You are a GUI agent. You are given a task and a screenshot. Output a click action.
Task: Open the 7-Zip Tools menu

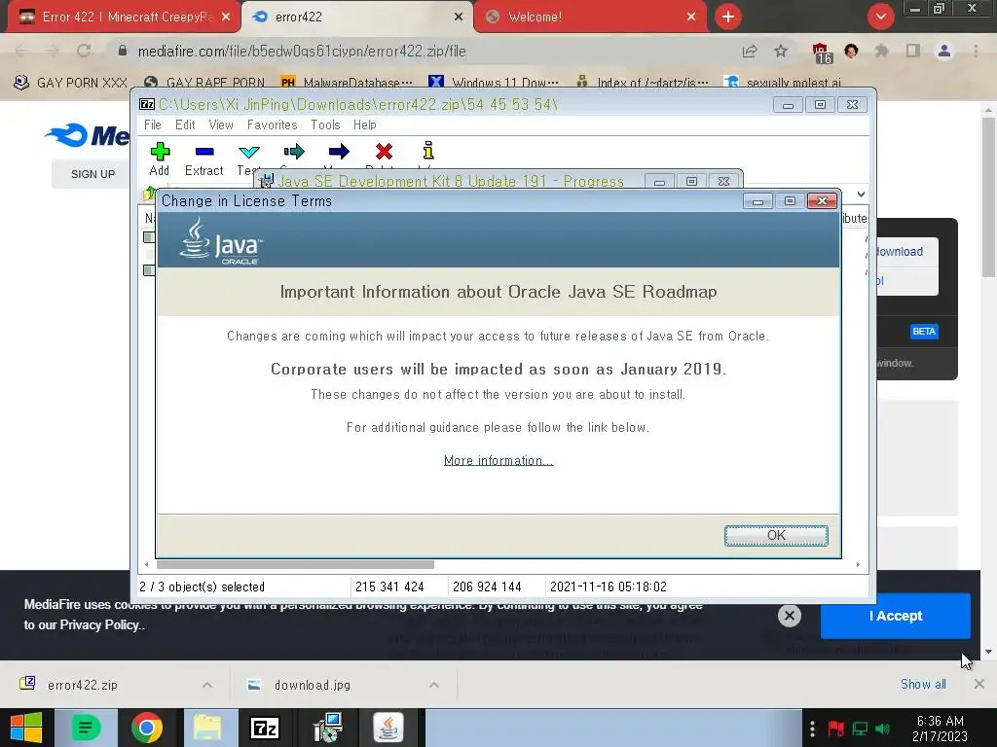[x=325, y=125]
